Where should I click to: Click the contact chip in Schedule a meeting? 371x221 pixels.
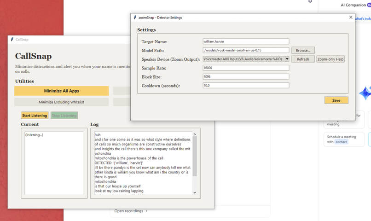pyautogui.click(x=341, y=142)
